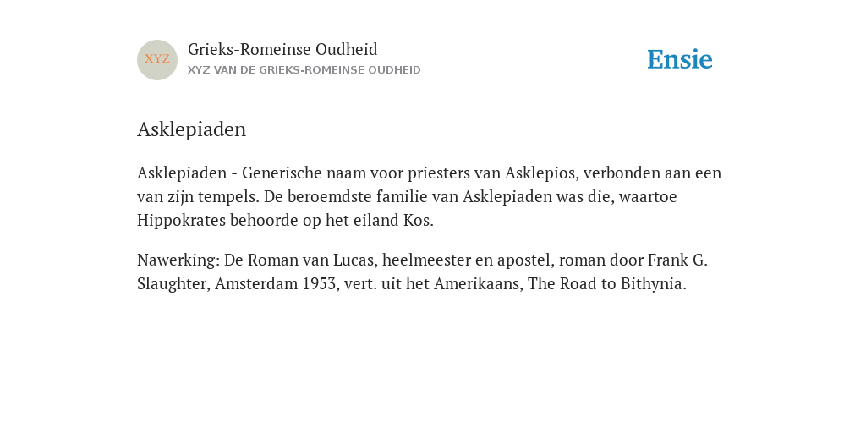Click the XYZ VAN DE GRIEKS-ROMEINSE OUDHEID subtitle
This screenshot has height=433, width=866.
coord(304,70)
